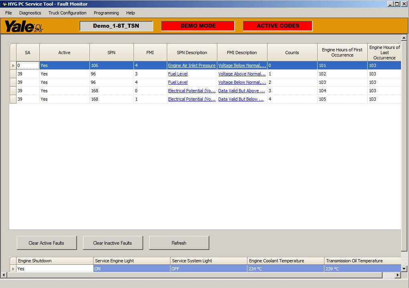This screenshot has height=288, width=409.
Task: Click the Counts column header
Action: (x=292, y=53)
